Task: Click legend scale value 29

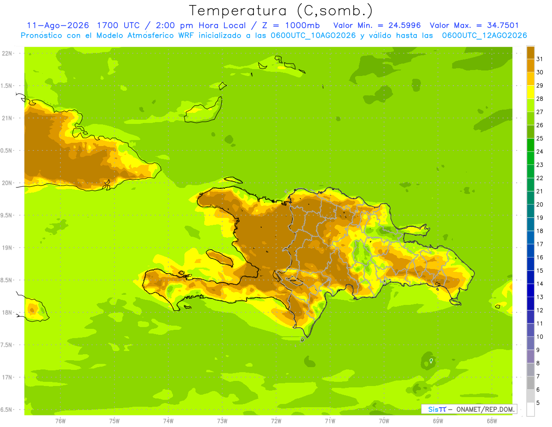Action: click(x=540, y=85)
